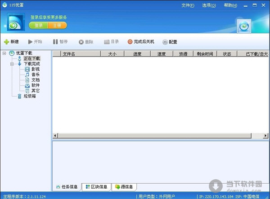Click the 软件 software icon

pyautogui.click(x=27, y=85)
